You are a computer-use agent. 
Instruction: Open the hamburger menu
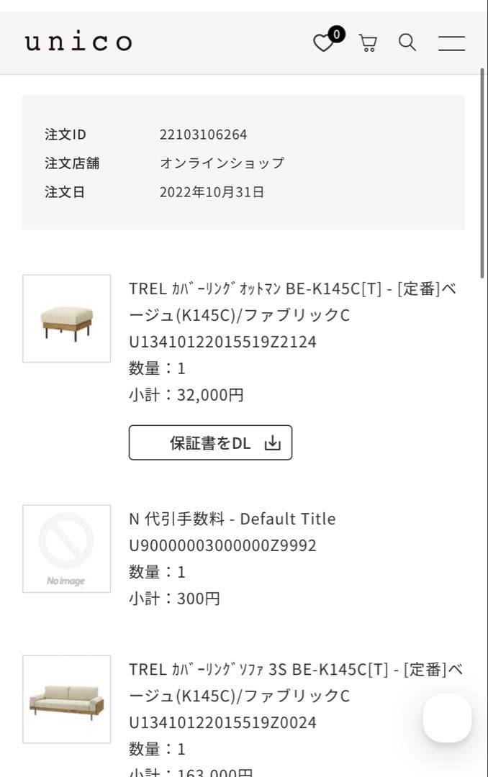[x=451, y=43]
